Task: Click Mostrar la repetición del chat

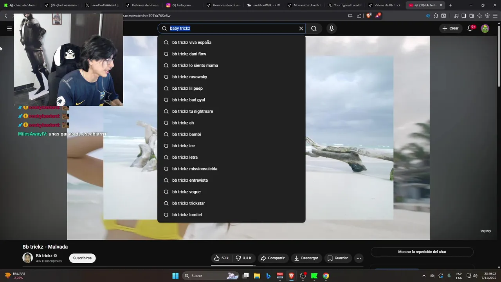Action: [x=422, y=252]
